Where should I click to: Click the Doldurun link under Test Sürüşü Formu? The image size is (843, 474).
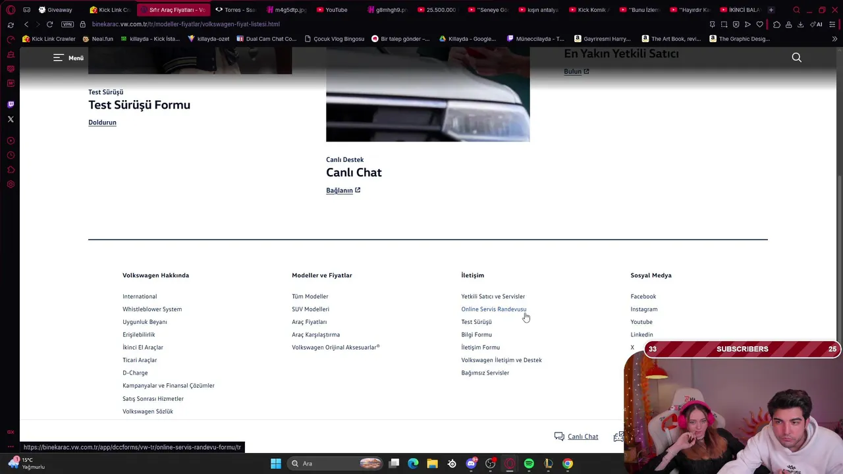(102, 122)
